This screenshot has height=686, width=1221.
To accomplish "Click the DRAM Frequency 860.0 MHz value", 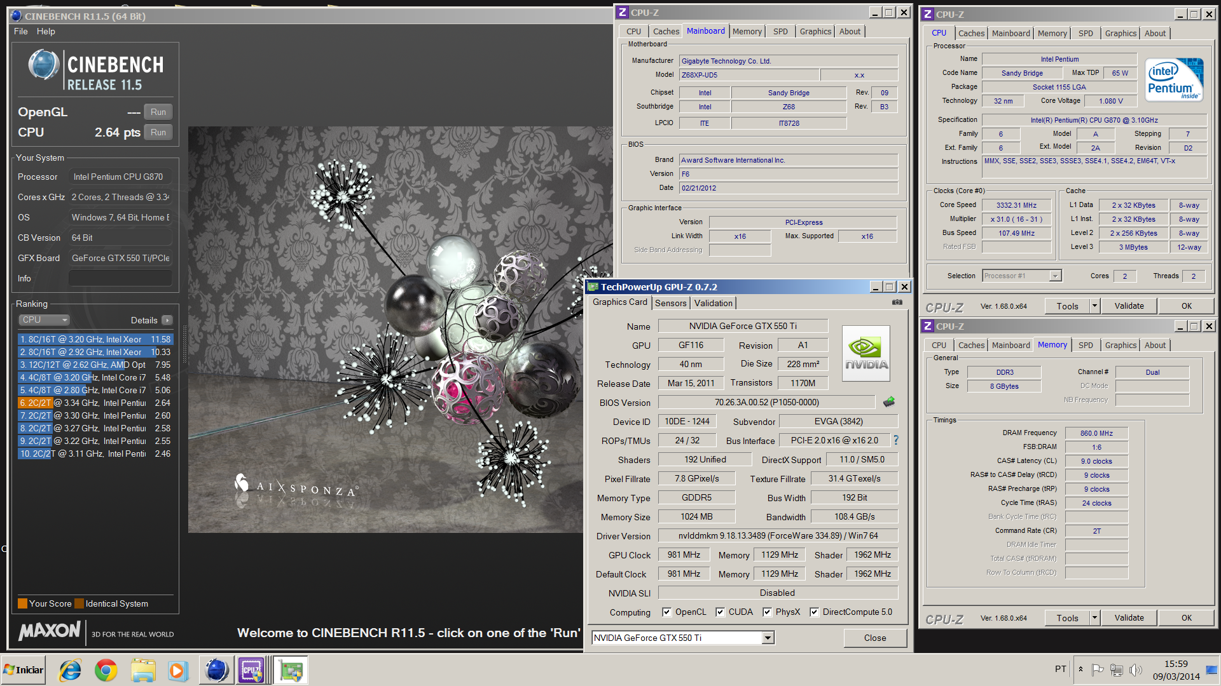I will (1096, 433).
